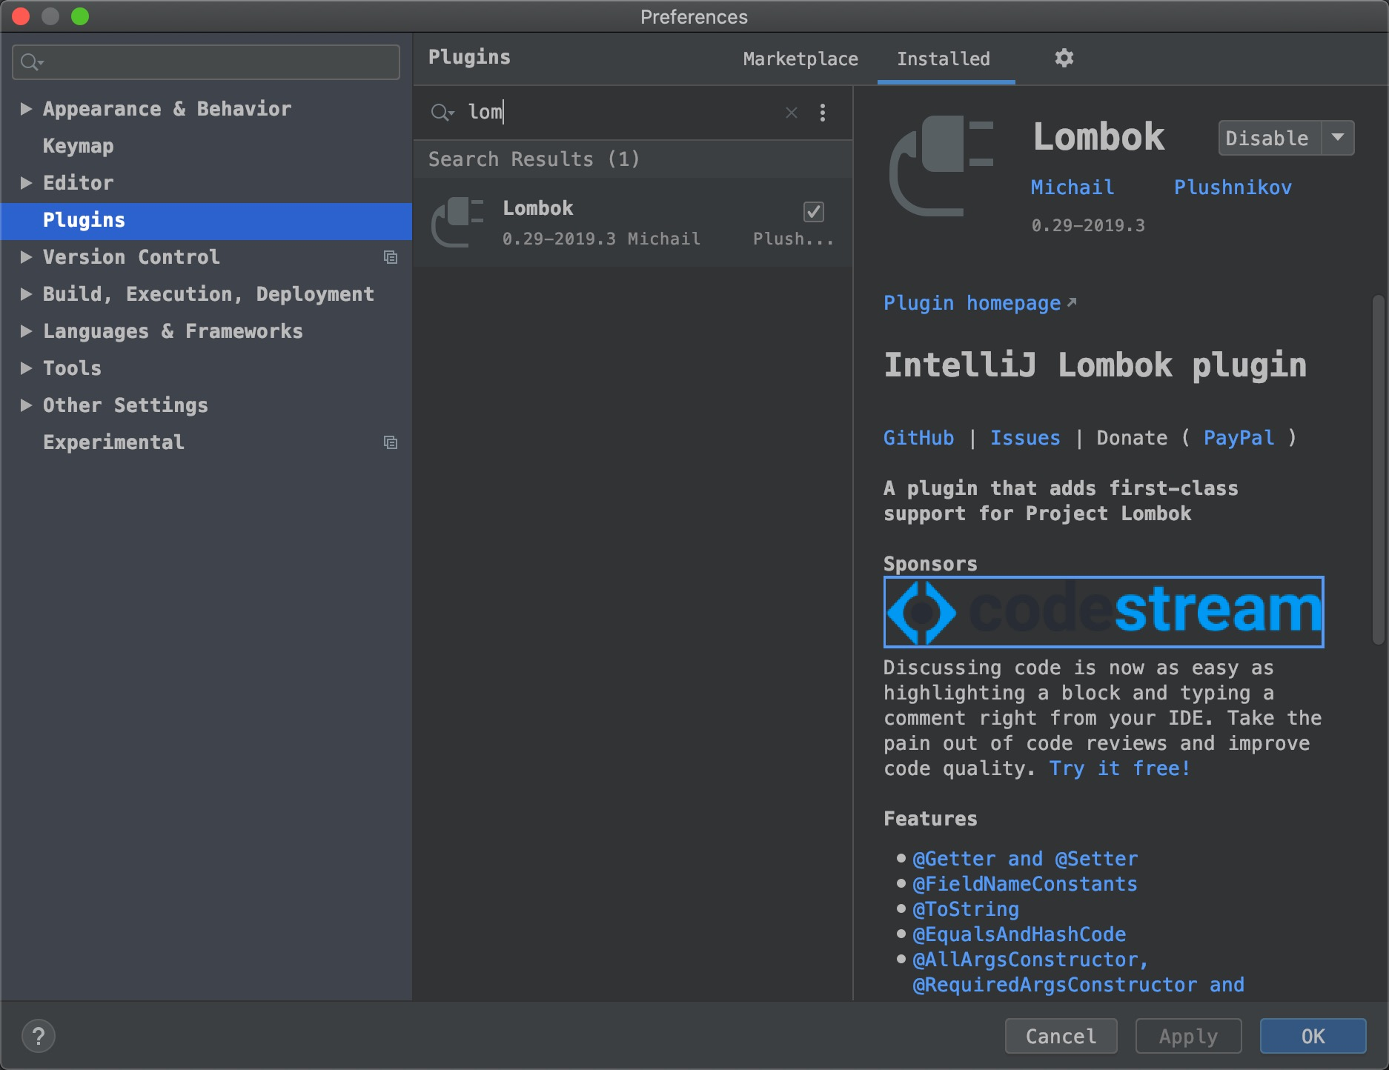Expand the Other Settings arrow
1389x1070 pixels.
coord(26,405)
